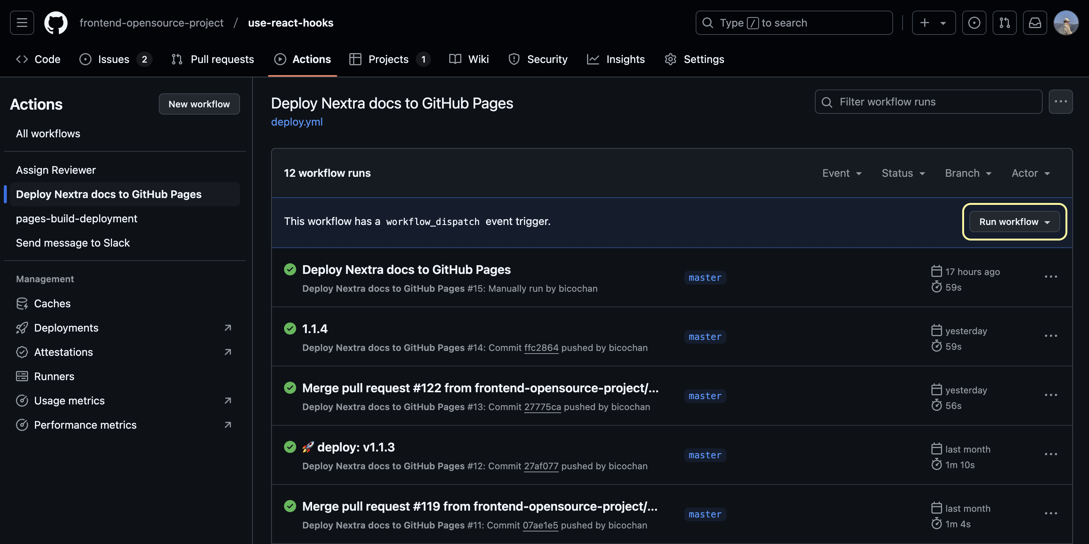Open the pull requests icon in header
1089x544 pixels.
[x=1005, y=22]
